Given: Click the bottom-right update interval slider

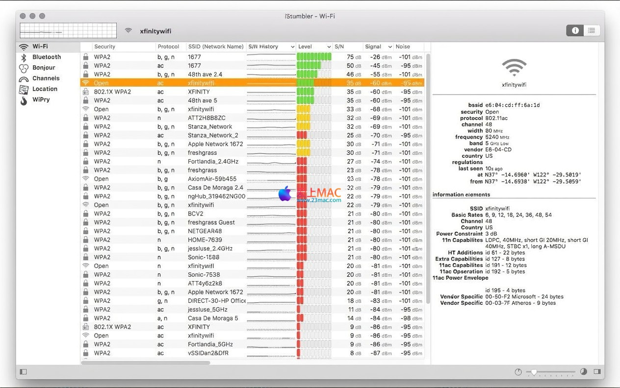Looking at the screenshot, I should 549,372.
